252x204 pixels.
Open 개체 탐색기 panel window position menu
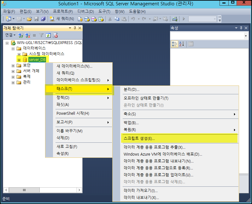70,28
